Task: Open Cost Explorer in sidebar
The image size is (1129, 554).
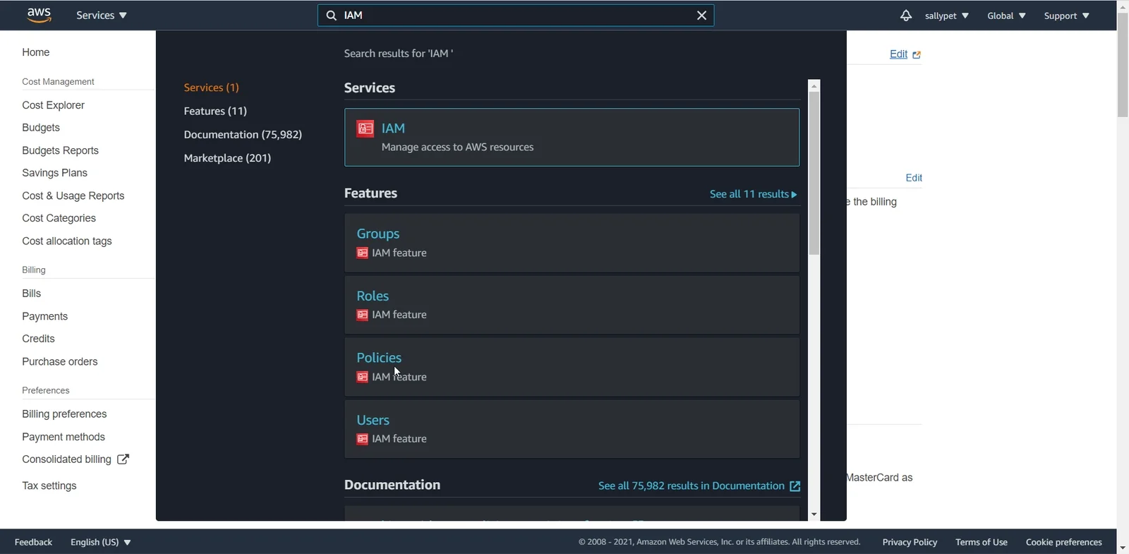Action: point(54,105)
